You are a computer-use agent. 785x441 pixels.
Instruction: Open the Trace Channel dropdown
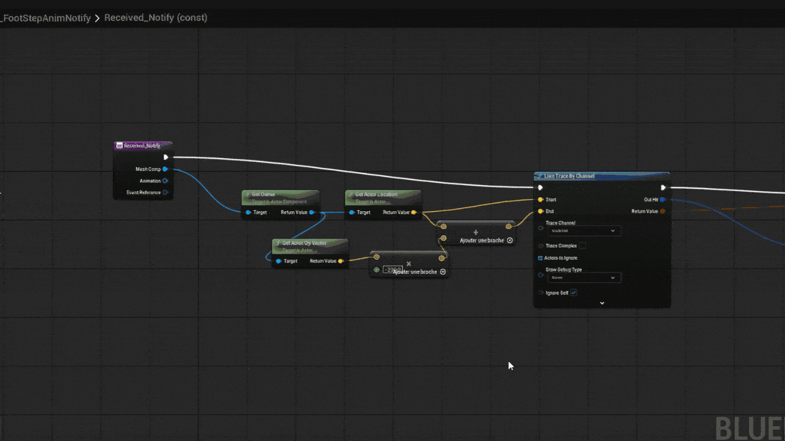point(583,231)
